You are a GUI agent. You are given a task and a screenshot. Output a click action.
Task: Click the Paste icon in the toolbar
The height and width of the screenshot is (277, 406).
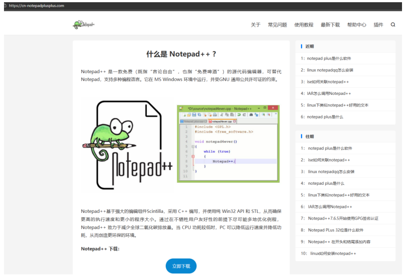[x=232, y=115]
